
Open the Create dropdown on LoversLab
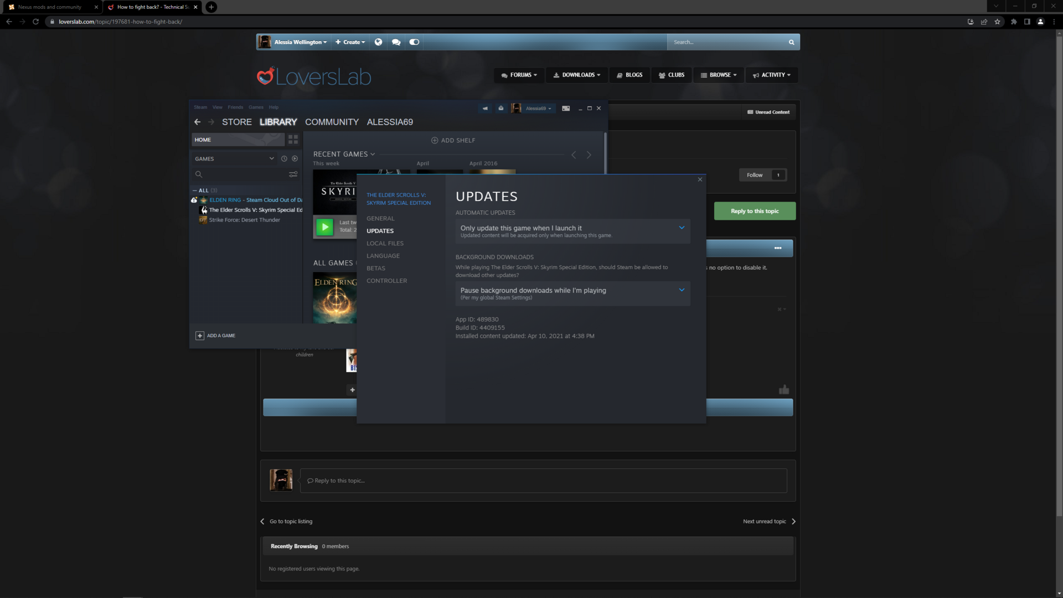click(350, 42)
